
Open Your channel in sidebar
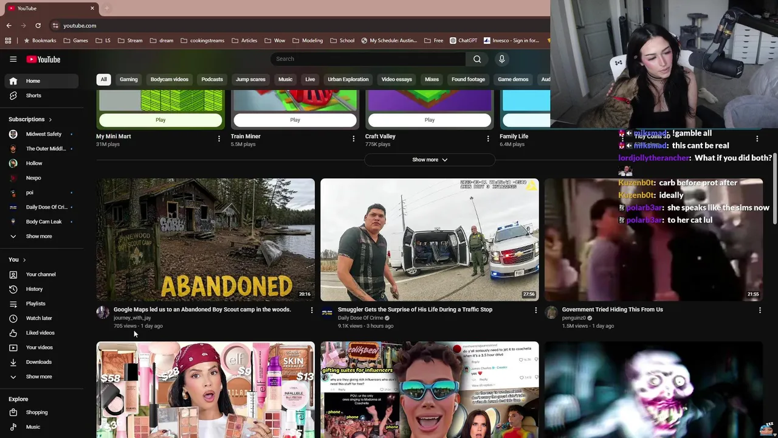tap(41, 274)
